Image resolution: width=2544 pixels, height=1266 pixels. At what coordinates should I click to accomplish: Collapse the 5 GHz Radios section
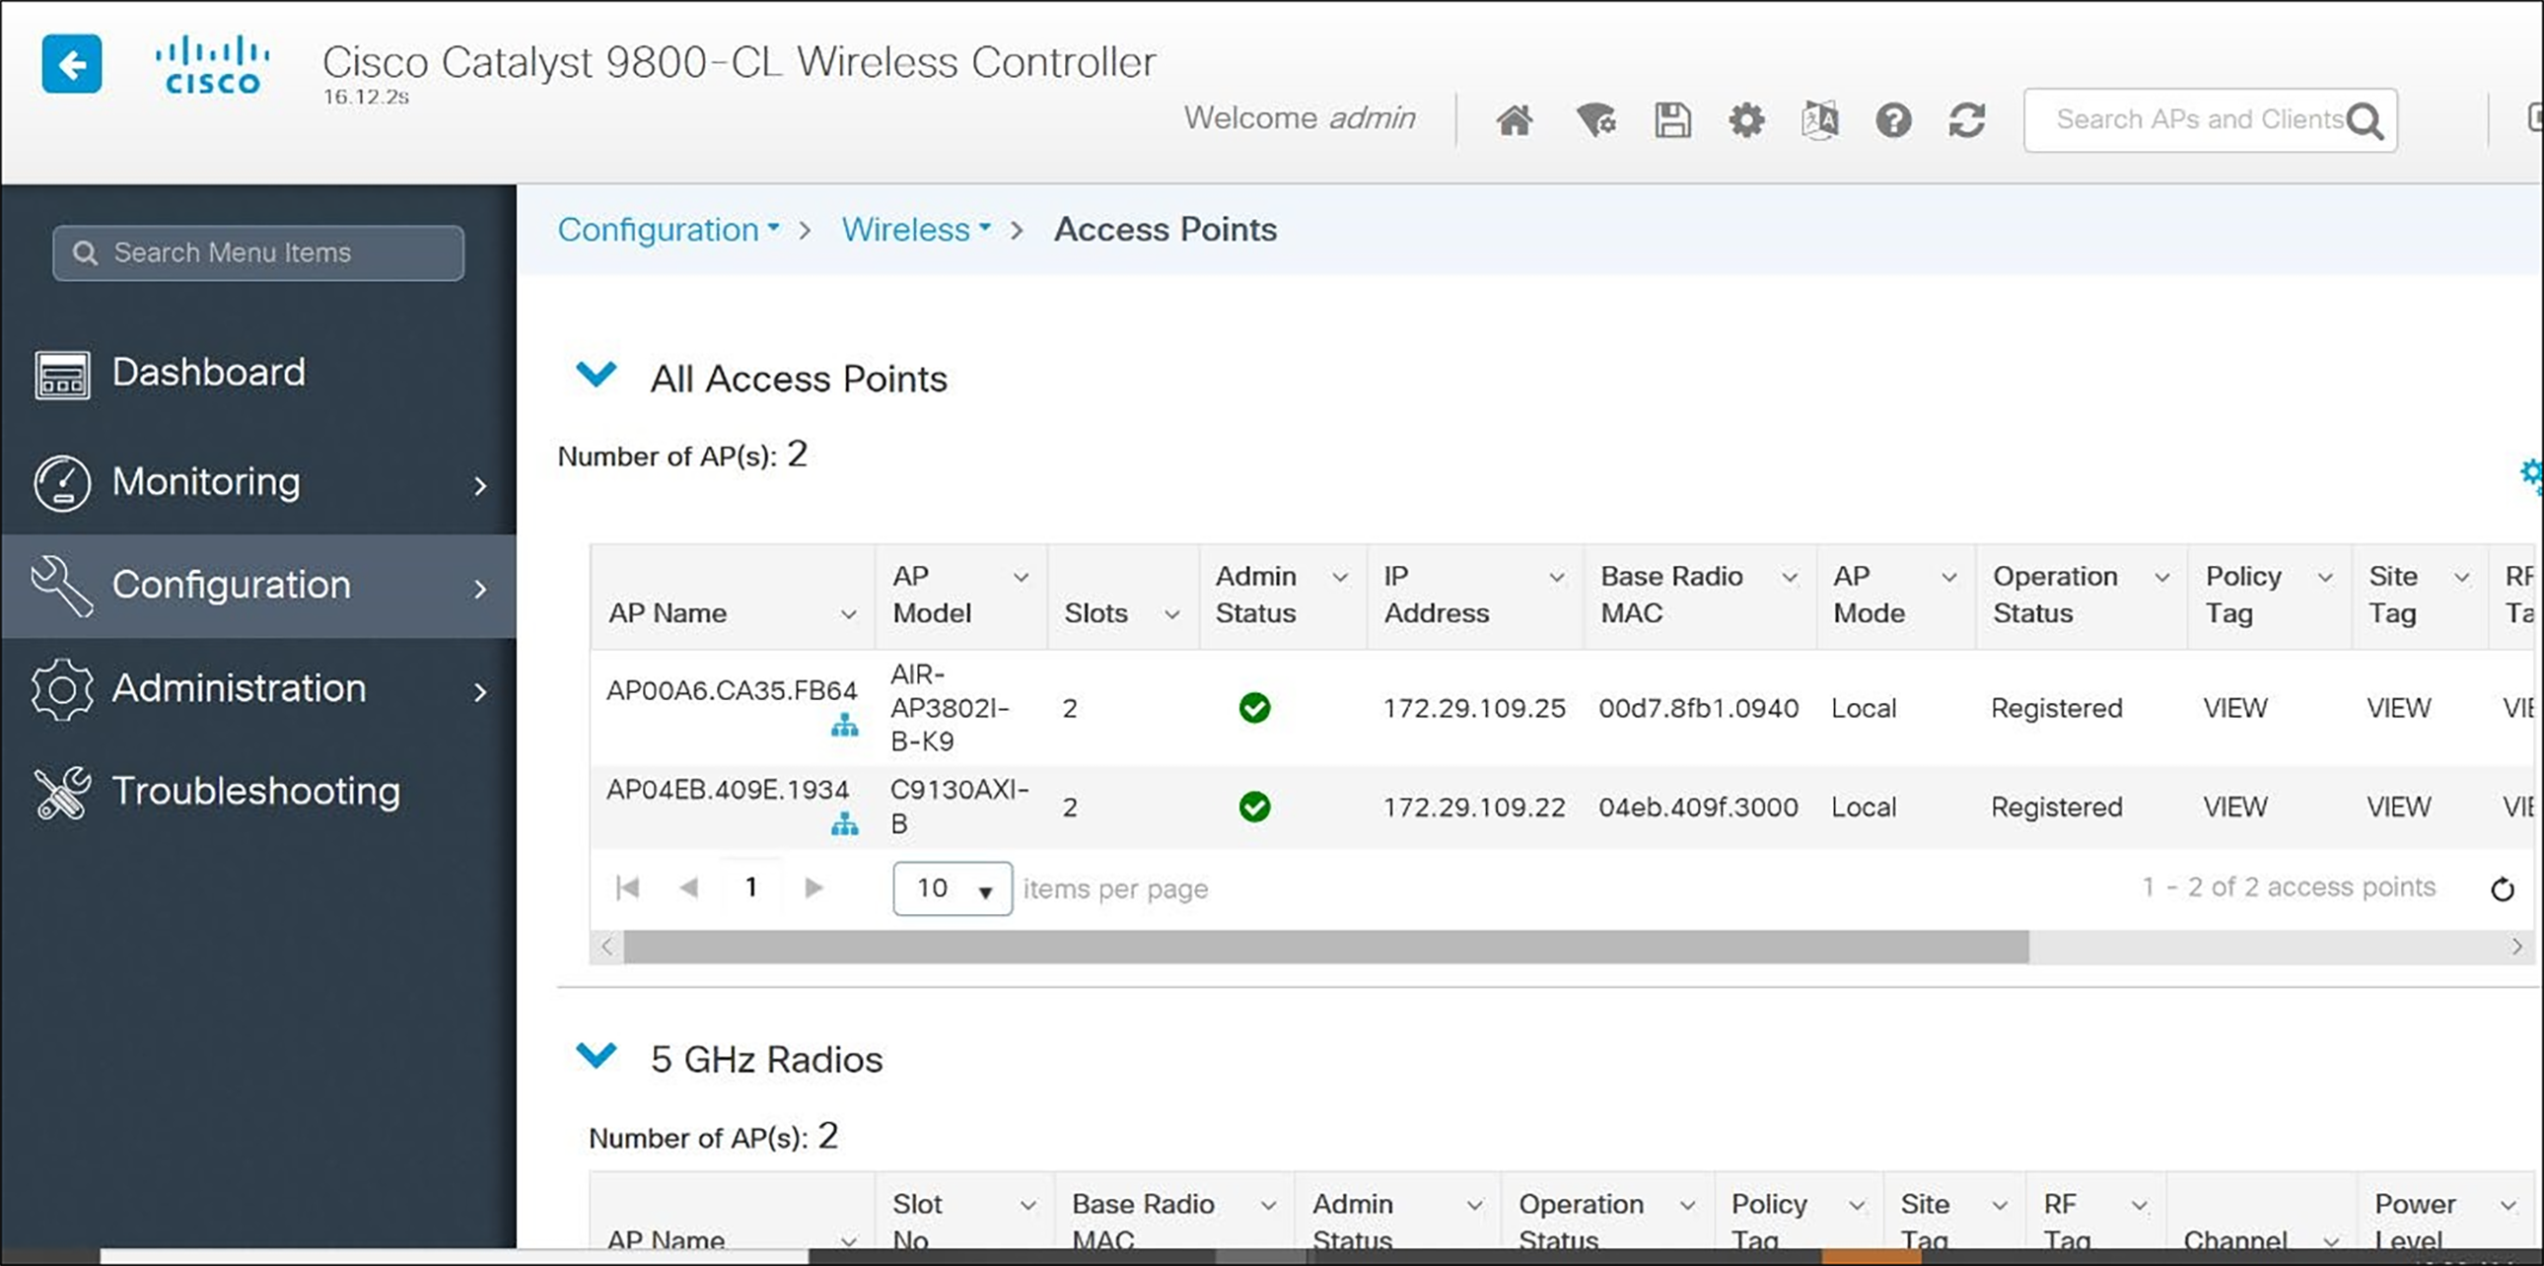596,1055
